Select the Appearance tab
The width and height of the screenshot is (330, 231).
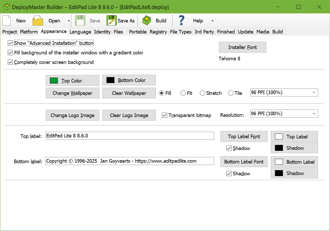[53, 31]
